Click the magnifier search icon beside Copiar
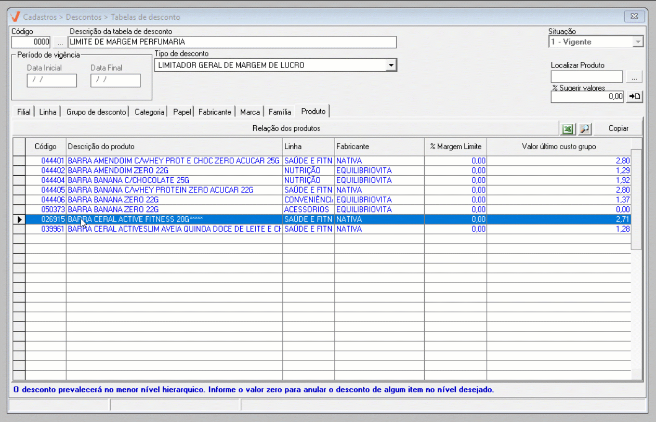656x422 pixels. (585, 128)
